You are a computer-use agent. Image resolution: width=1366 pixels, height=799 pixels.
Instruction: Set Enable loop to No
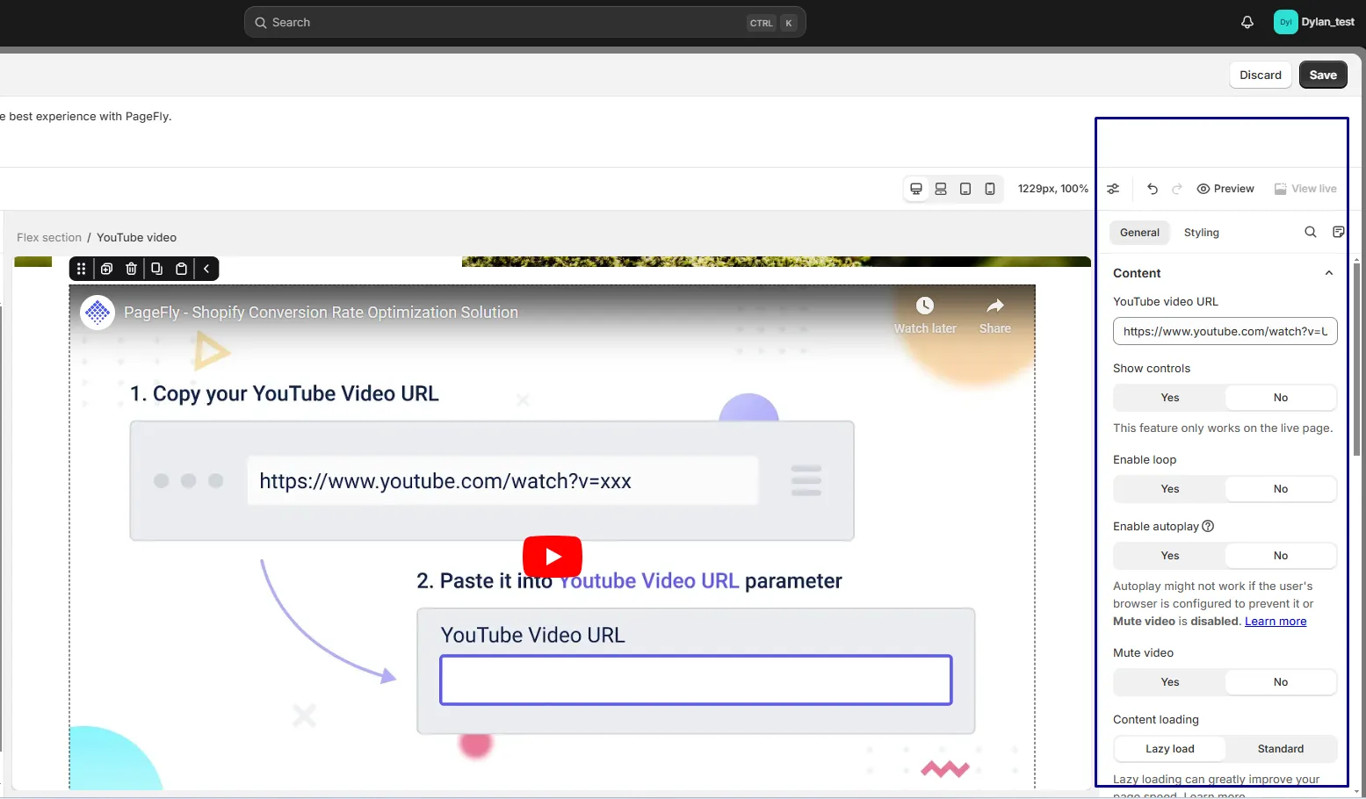tap(1281, 489)
